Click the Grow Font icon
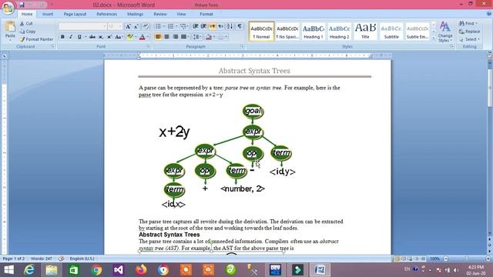493x277 pixels. pos(128,27)
